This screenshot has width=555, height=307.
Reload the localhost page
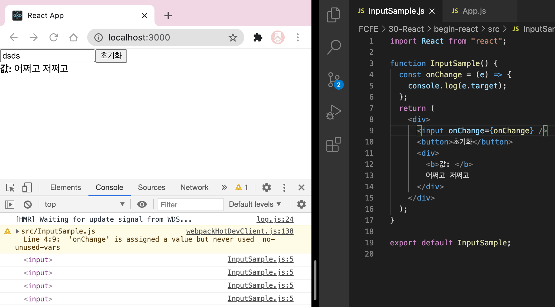coord(54,37)
